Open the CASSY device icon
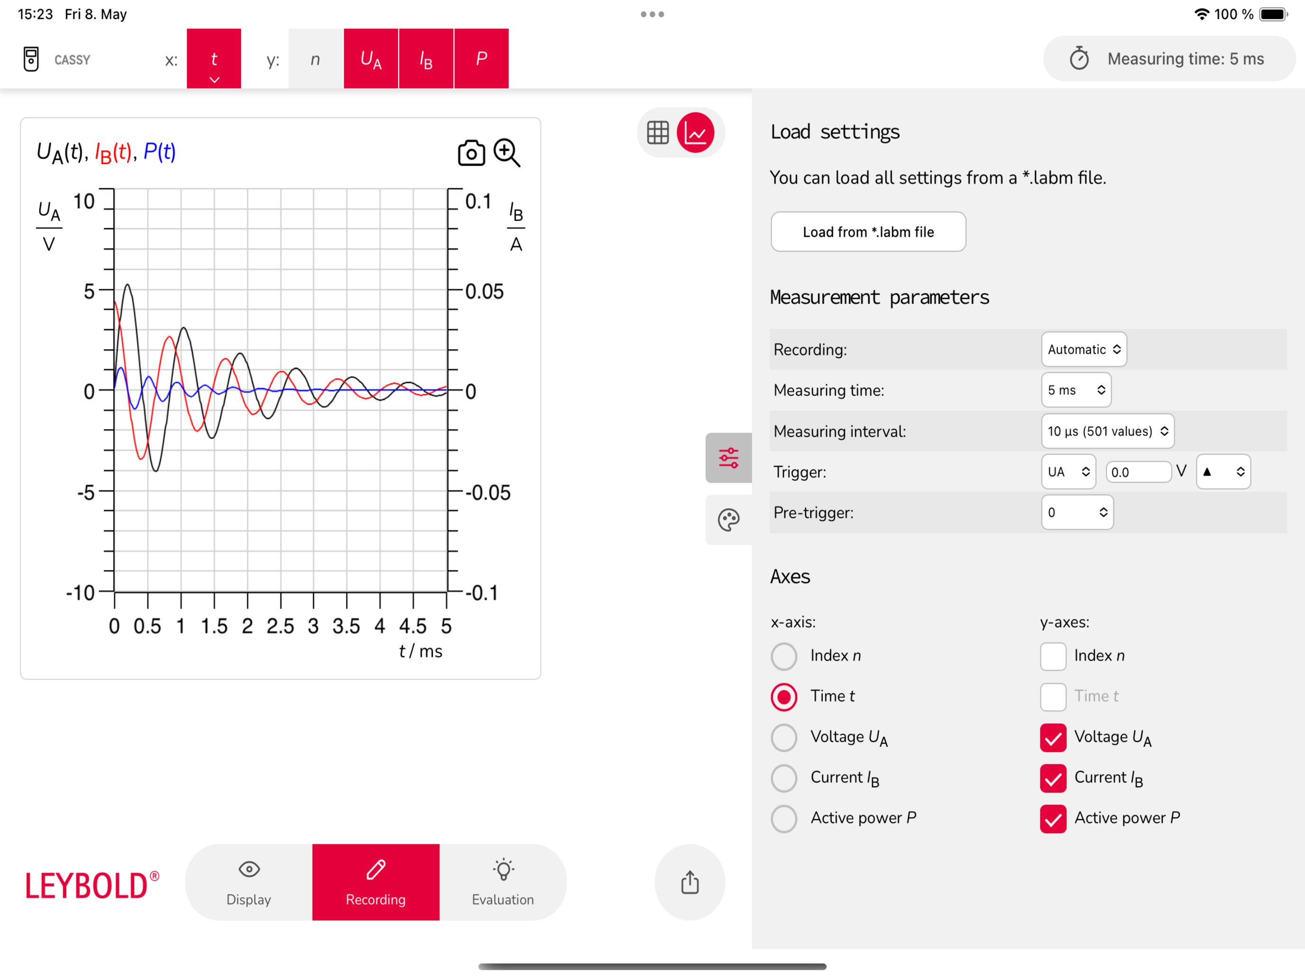The image size is (1305, 979). (x=31, y=59)
